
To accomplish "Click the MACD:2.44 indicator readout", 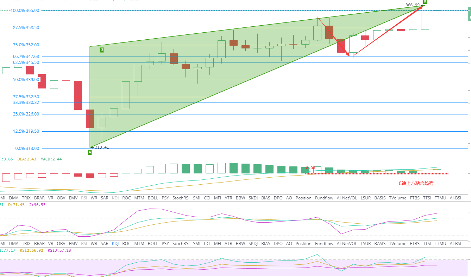I will 51,159.
